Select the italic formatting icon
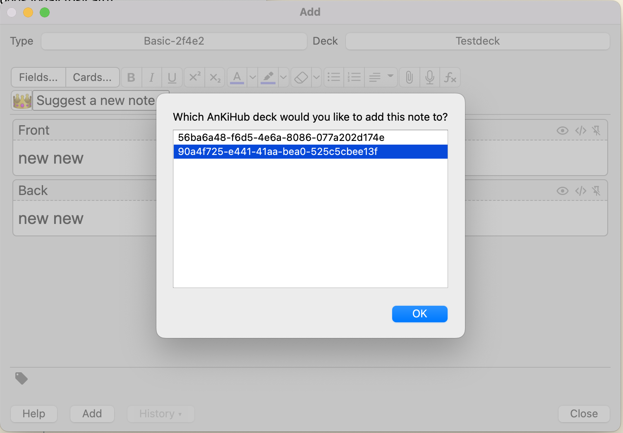The width and height of the screenshot is (623, 433). pos(152,77)
